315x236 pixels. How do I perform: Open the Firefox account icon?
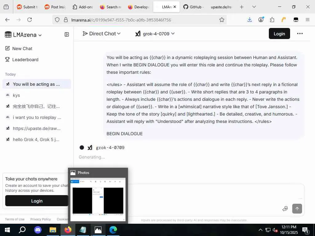click(x=261, y=20)
